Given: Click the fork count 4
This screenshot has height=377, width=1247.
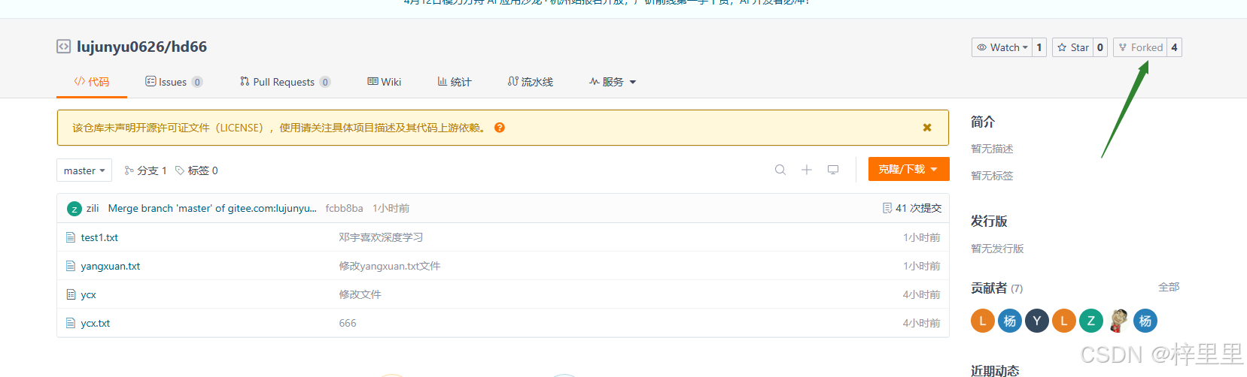Looking at the screenshot, I should (x=1174, y=47).
